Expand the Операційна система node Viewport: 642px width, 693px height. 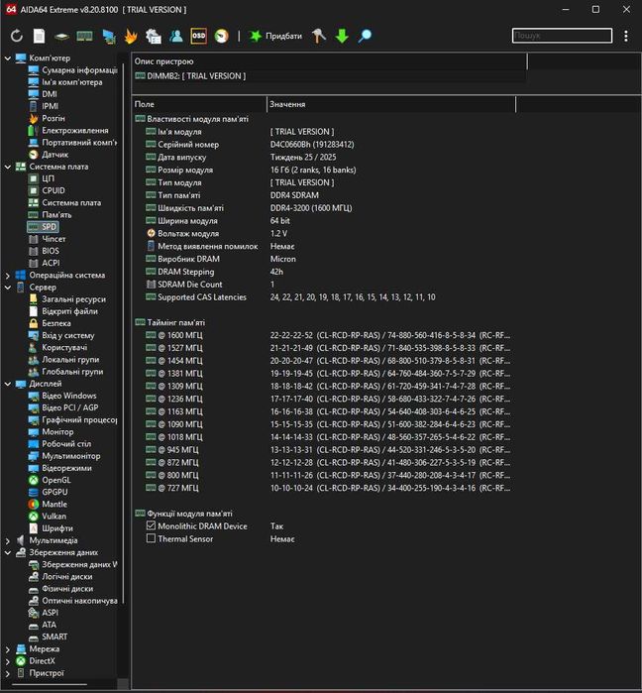click(8, 276)
